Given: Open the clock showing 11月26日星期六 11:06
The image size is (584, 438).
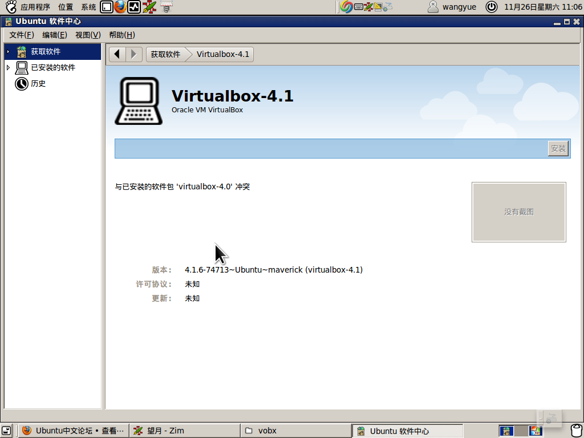Looking at the screenshot, I should tap(543, 7).
